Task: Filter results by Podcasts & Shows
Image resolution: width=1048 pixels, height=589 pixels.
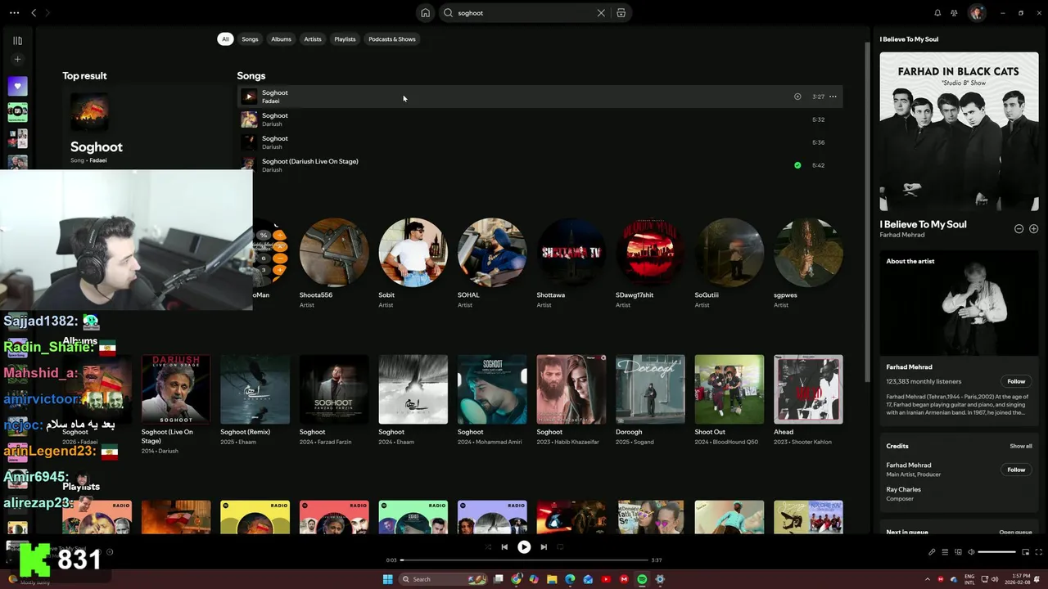Action: pos(392,39)
